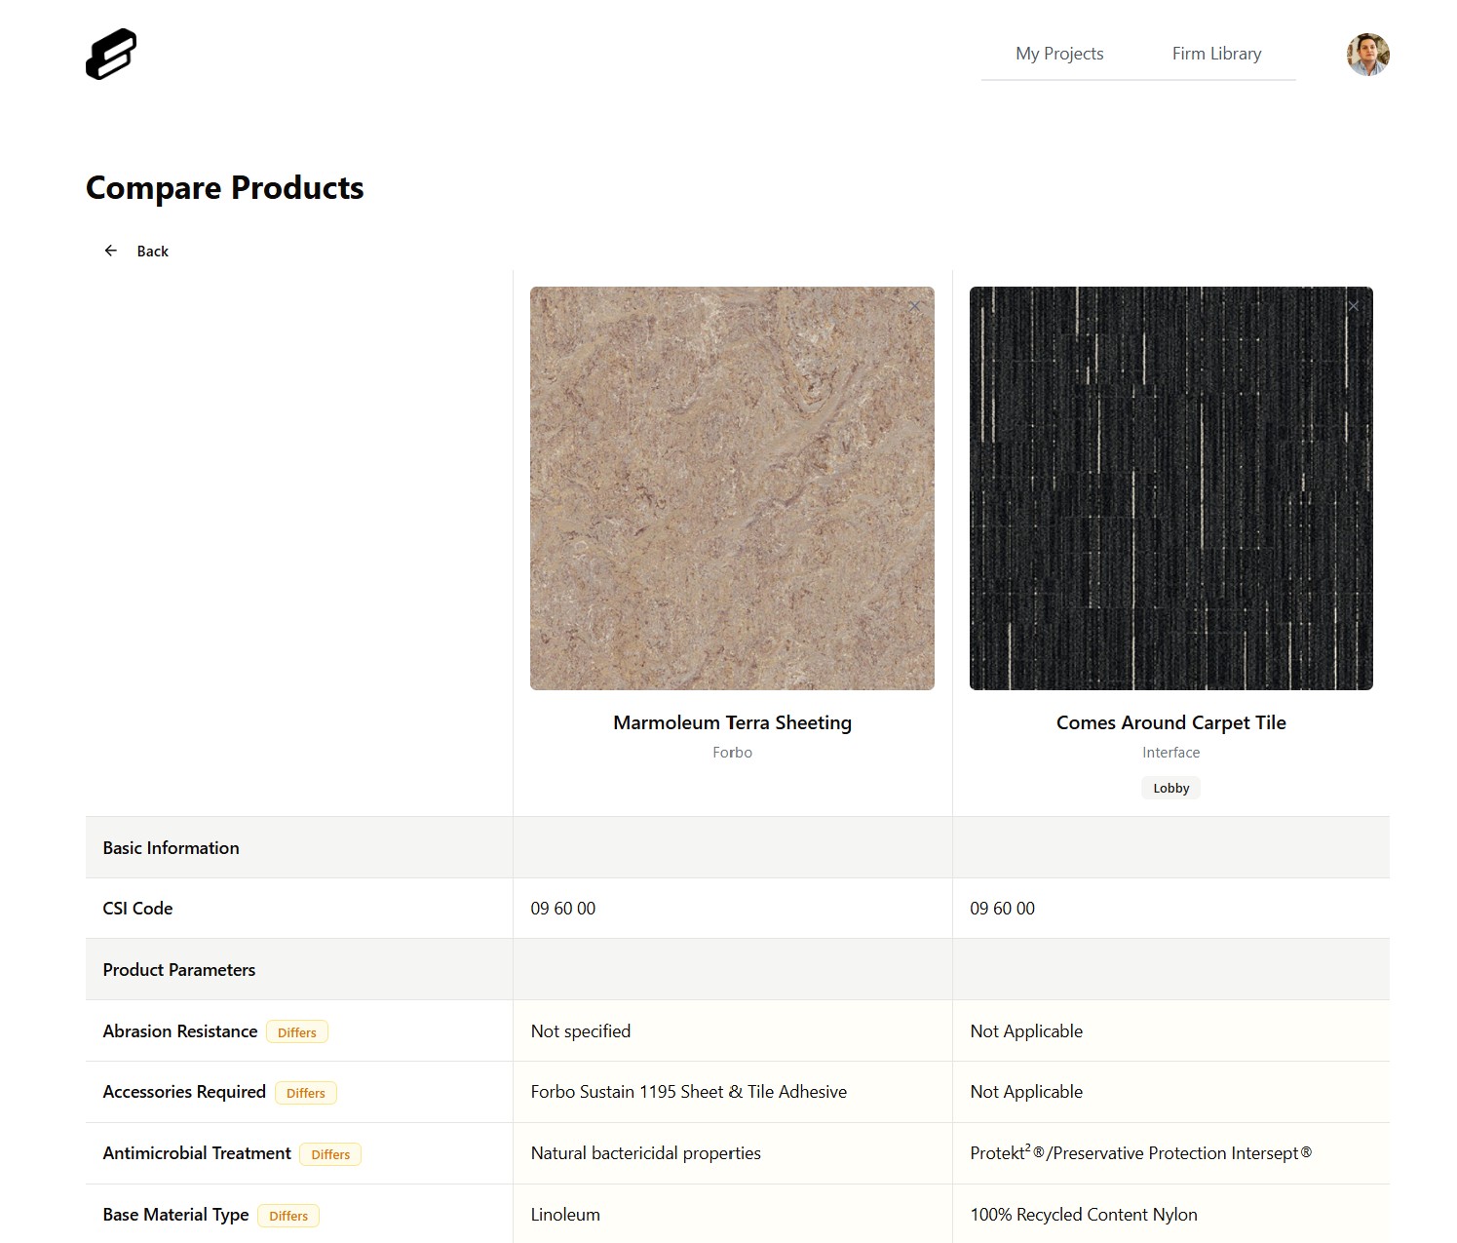Open Marmoleum Terra Sheeting product image
The width and height of the screenshot is (1457, 1243).
pos(732,488)
